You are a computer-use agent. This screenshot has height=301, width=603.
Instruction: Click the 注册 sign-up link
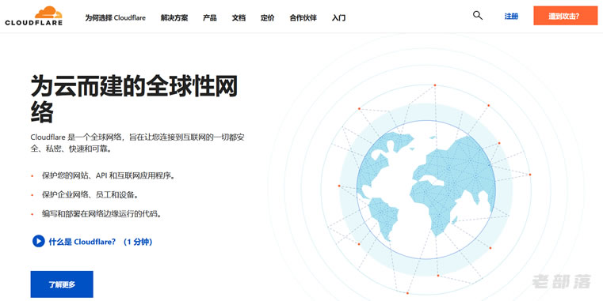511,16
